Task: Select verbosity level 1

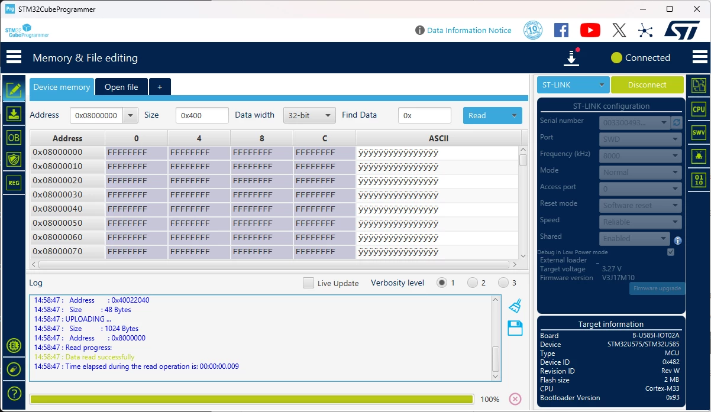Action: pos(441,283)
